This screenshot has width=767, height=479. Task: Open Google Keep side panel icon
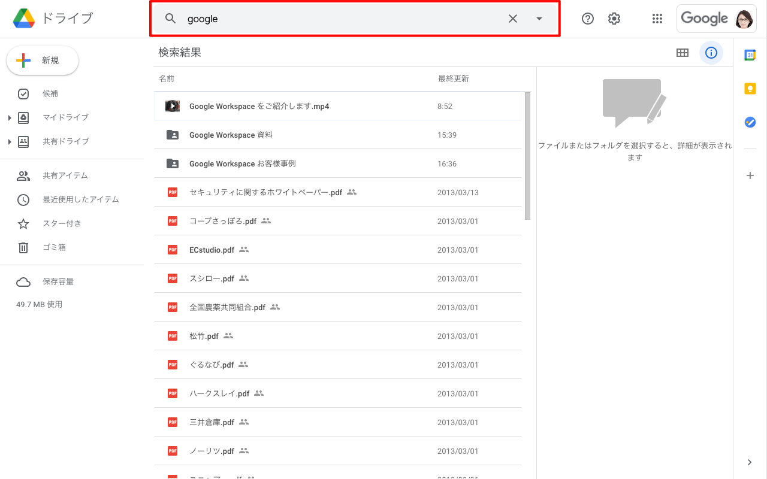750,89
